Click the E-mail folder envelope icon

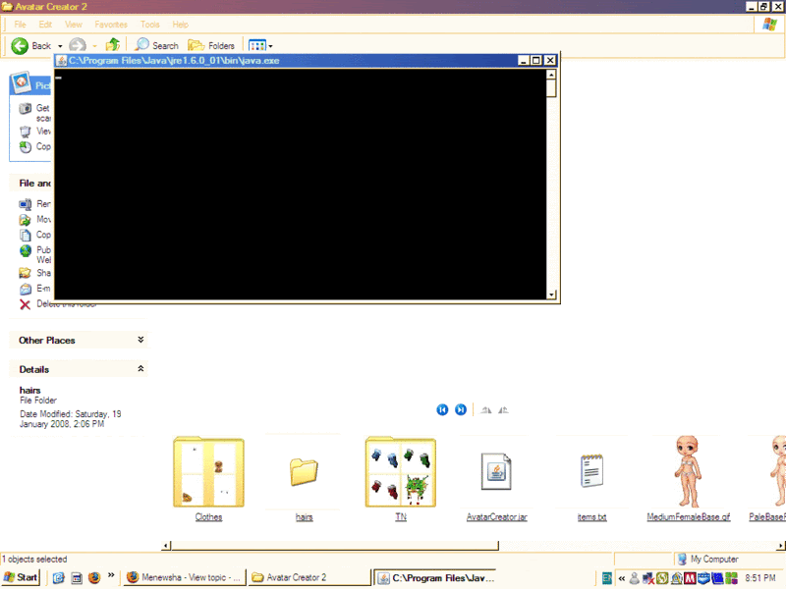click(26, 289)
